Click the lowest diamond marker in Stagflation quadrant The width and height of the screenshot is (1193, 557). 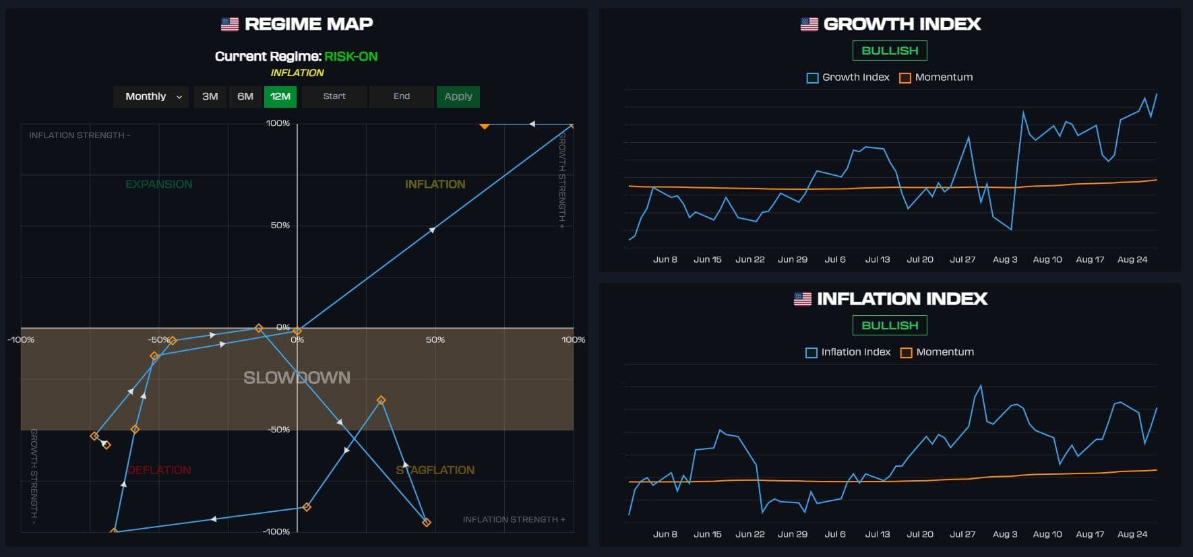coord(426,522)
